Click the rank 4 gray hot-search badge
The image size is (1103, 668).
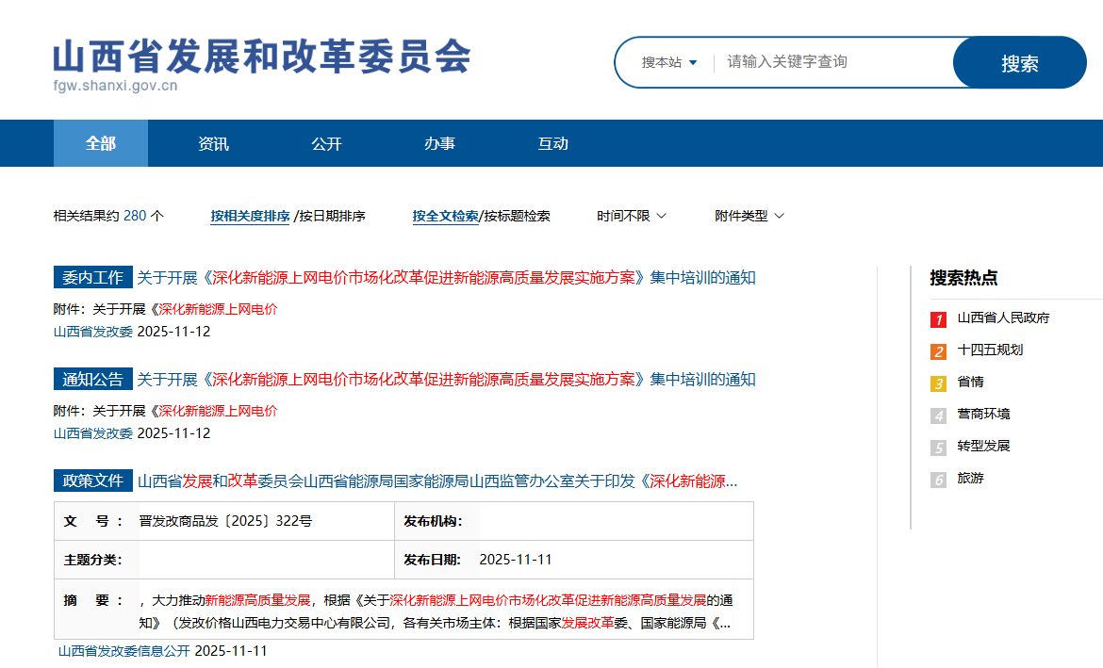tap(938, 415)
